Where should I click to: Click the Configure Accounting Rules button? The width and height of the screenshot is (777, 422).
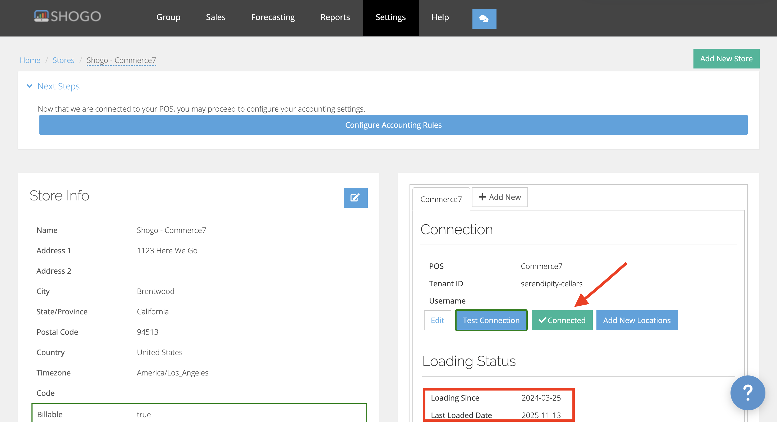[393, 125]
